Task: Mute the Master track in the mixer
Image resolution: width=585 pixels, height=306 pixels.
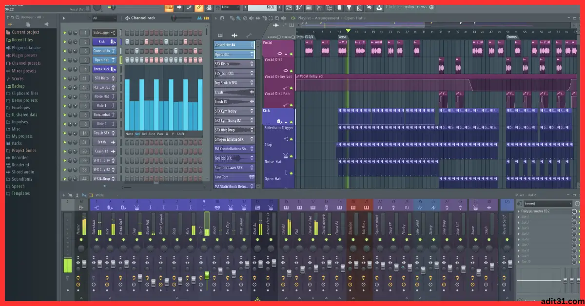Action: [81, 239]
